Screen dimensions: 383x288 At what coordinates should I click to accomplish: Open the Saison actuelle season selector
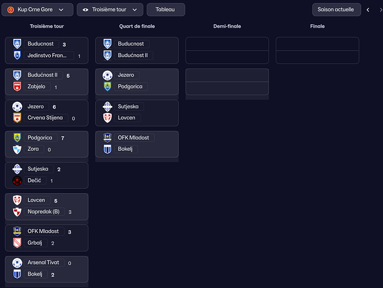(x=336, y=10)
